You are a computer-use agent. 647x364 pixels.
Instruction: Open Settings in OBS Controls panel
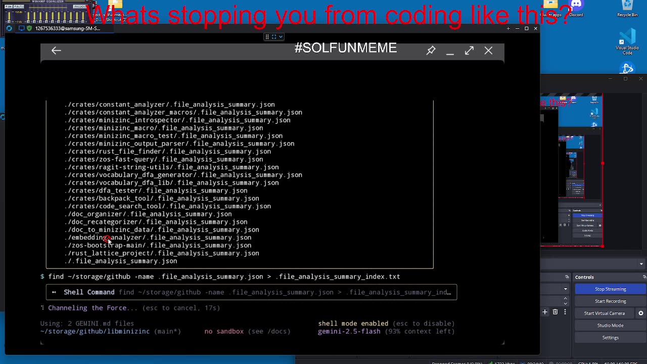click(x=610, y=338)
